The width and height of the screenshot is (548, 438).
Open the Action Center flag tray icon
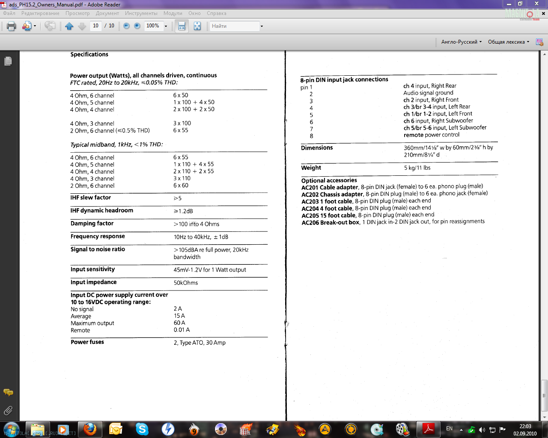pyautogui.click(x=503, y=429)
